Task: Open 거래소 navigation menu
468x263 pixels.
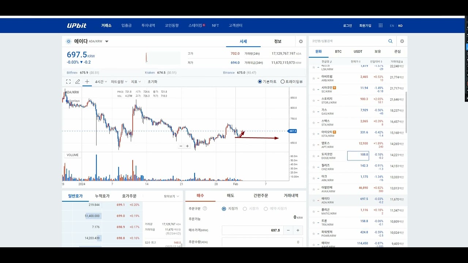Action: [x=106, y=26]
